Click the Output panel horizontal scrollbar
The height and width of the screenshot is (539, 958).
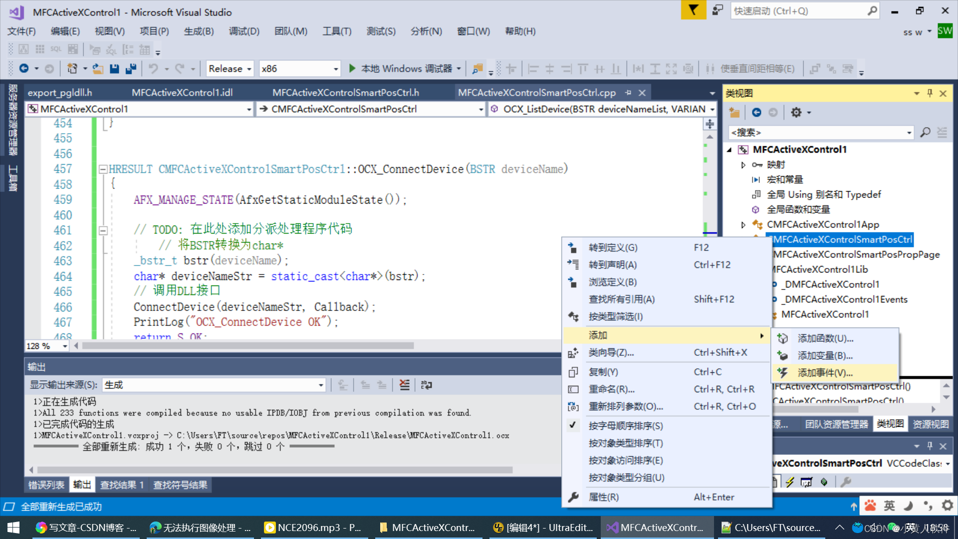click(x=275, y=470)
